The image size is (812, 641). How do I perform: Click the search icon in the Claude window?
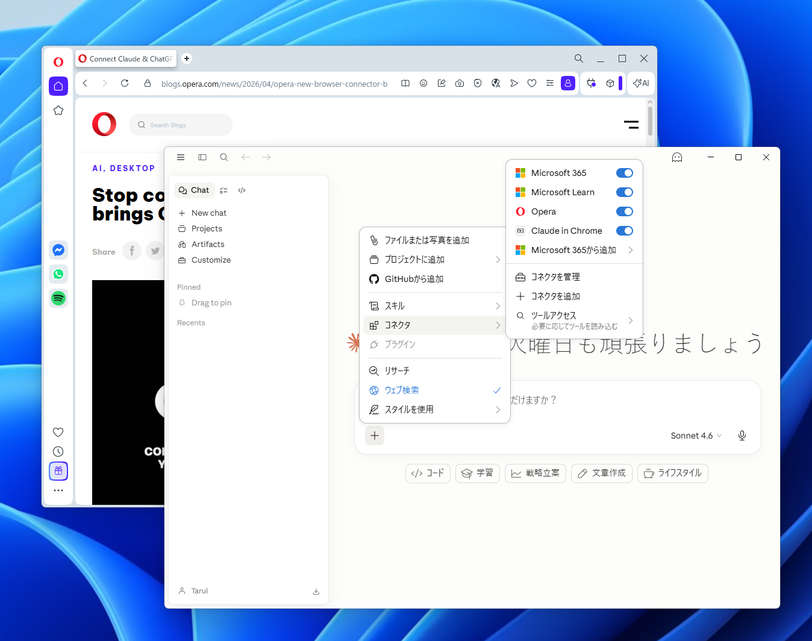click(223, 157)
